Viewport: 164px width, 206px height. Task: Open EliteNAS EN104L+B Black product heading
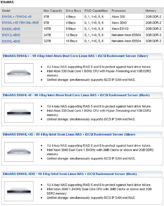[76, 95]
